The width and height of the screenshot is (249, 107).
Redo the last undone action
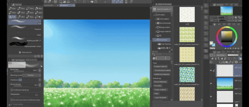pos(79,2)
